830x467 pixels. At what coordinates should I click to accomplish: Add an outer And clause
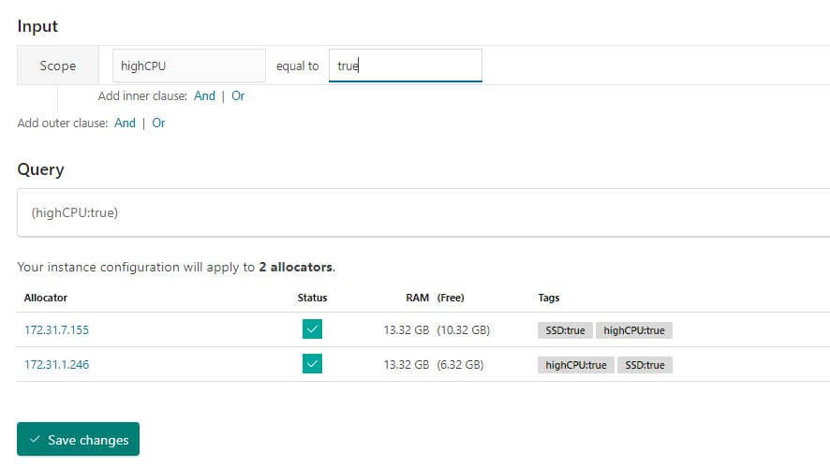coord(125,123)
